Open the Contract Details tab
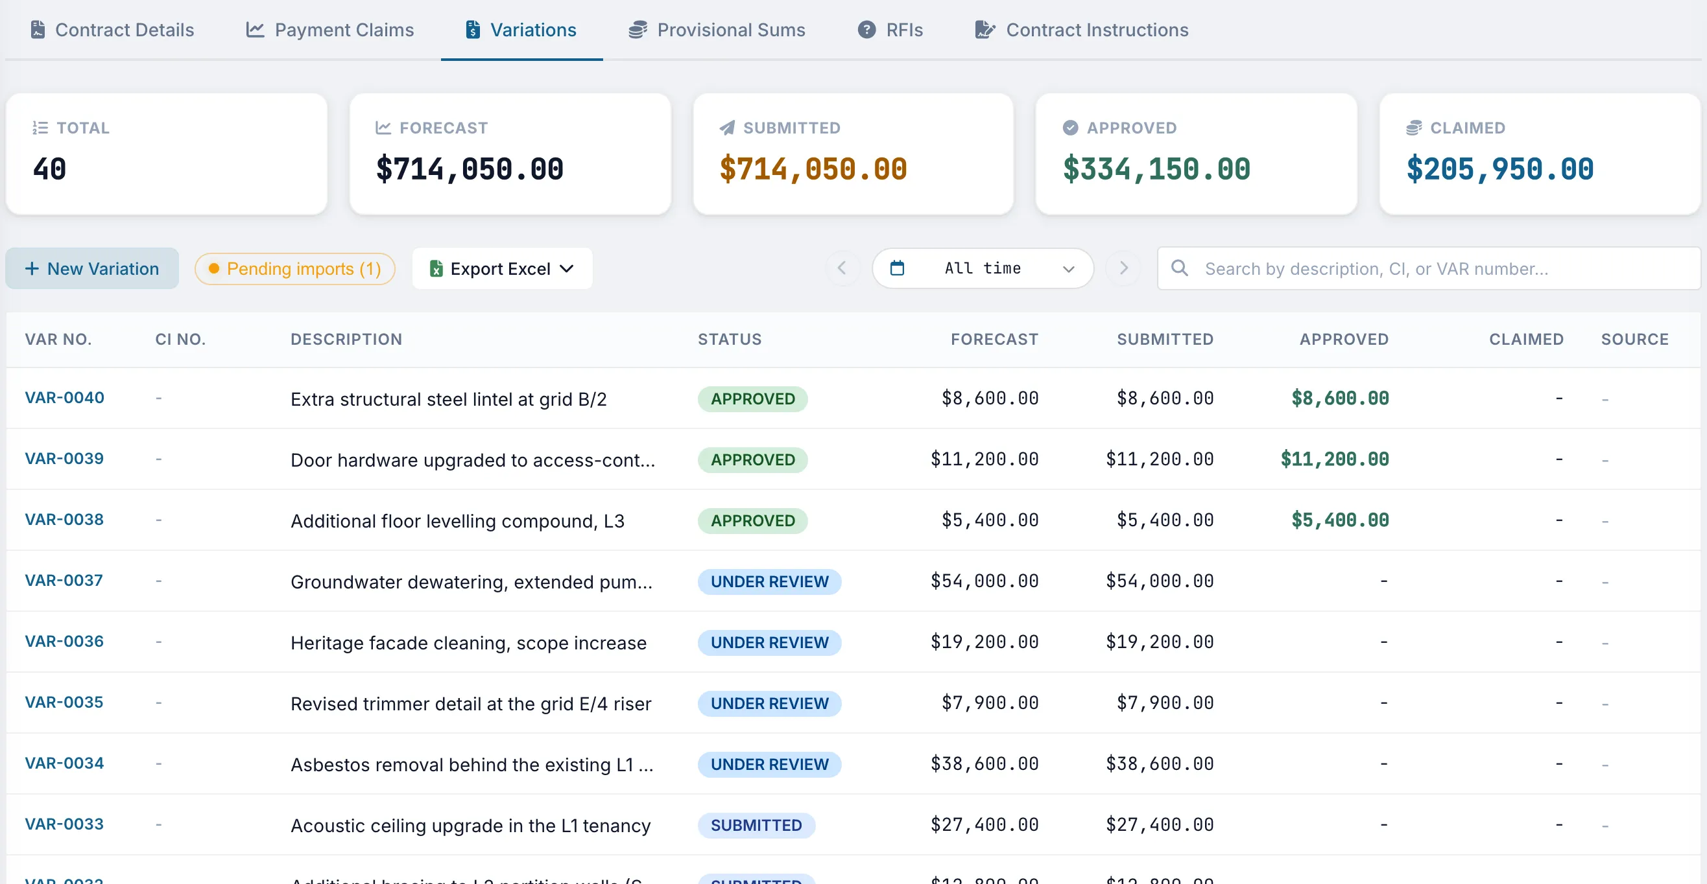Screen dimensions: 1707x884 [112, 30]
